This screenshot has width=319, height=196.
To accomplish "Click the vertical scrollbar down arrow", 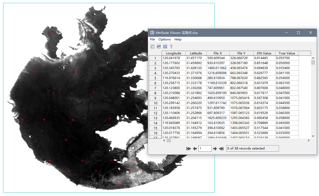I will tap(313, 136).
